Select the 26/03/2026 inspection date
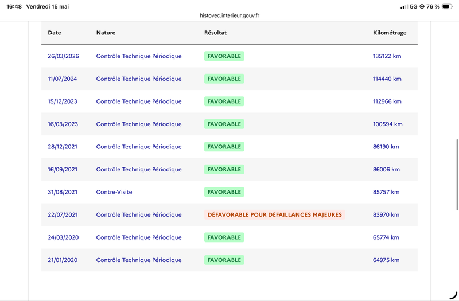This screenshot has width=459, height=301. click(x=63, y=56)
